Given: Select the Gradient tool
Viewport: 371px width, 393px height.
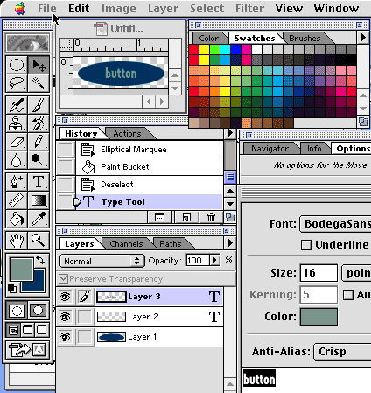Looking at the screenshot, I should click(38, 200).
